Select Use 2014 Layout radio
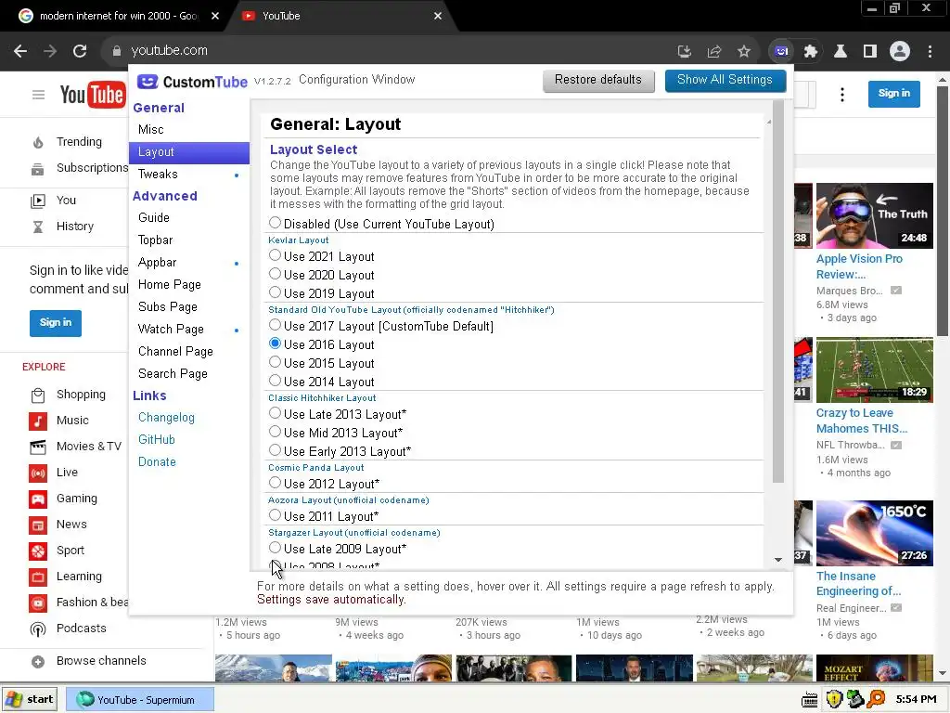Image resolution: width=950 pixels, height=713 pixels. tap(275, 380)
